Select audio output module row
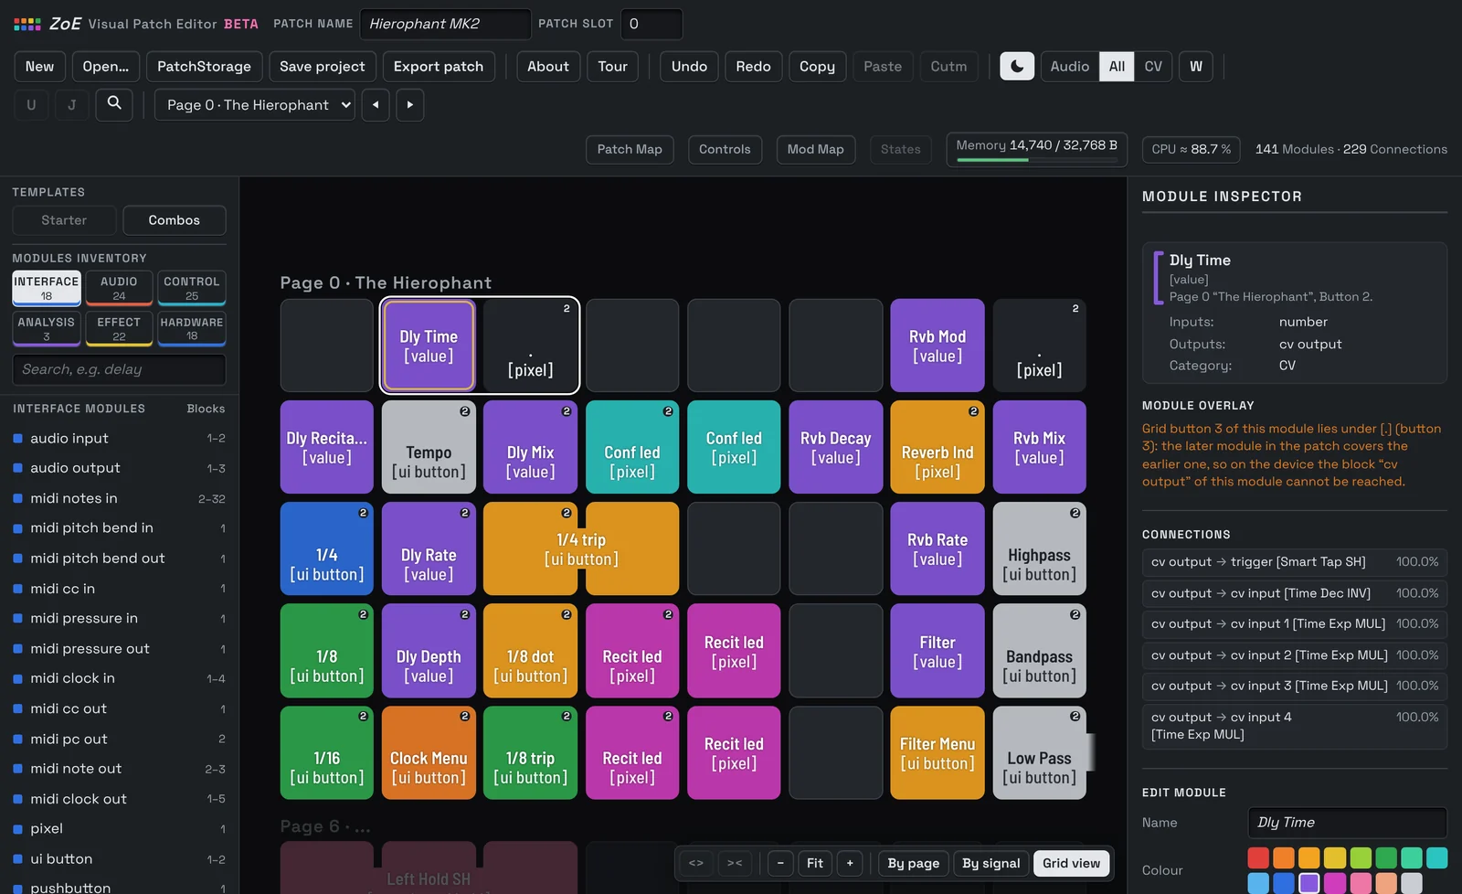Image resolution: width=1462 pixels, height=894 pixels. coord(119,468)
